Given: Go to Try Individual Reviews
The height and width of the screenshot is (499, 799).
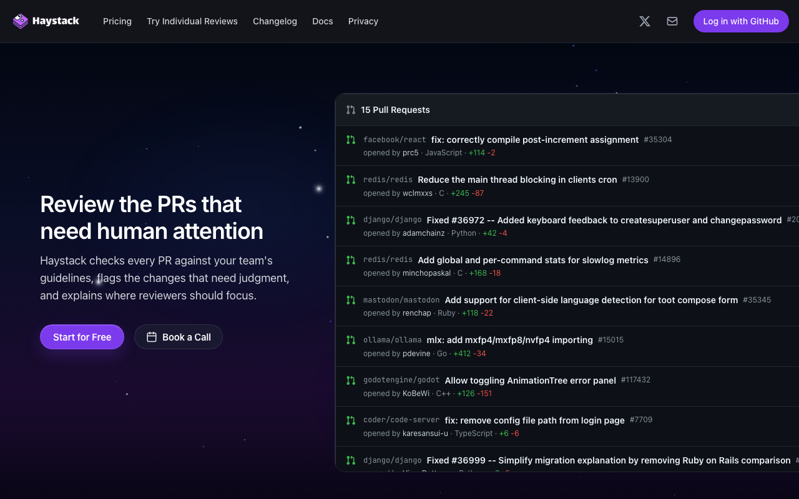Looking at the screenshot, I should click(x=192, y=21).
